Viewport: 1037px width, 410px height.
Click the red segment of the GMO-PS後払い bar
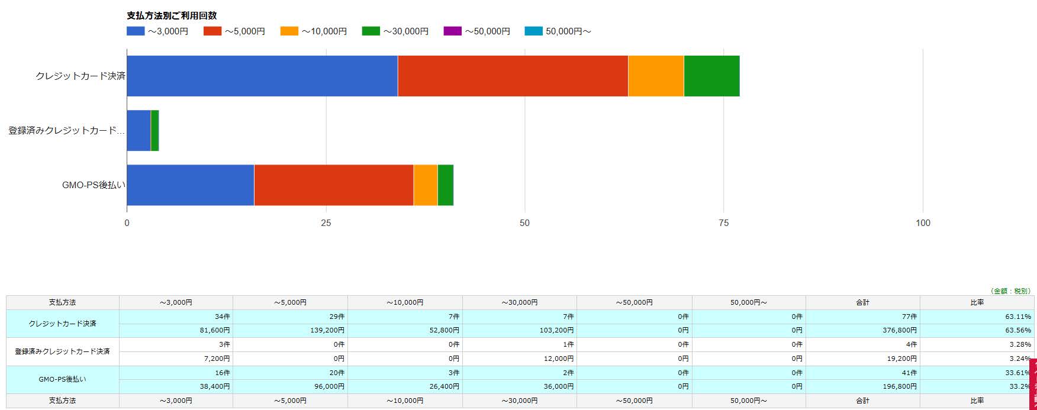(x=334, y=185)
